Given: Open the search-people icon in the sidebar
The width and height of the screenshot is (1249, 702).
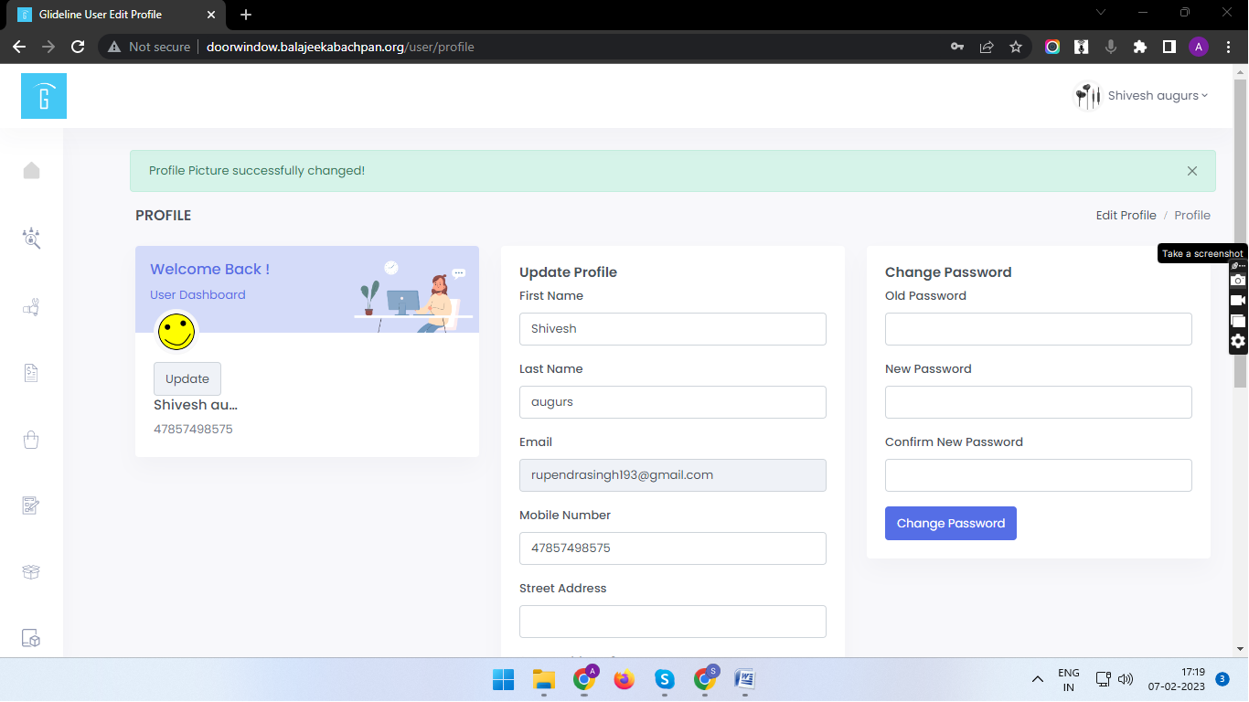Looking at the screenshot, I should pos(31,238).
